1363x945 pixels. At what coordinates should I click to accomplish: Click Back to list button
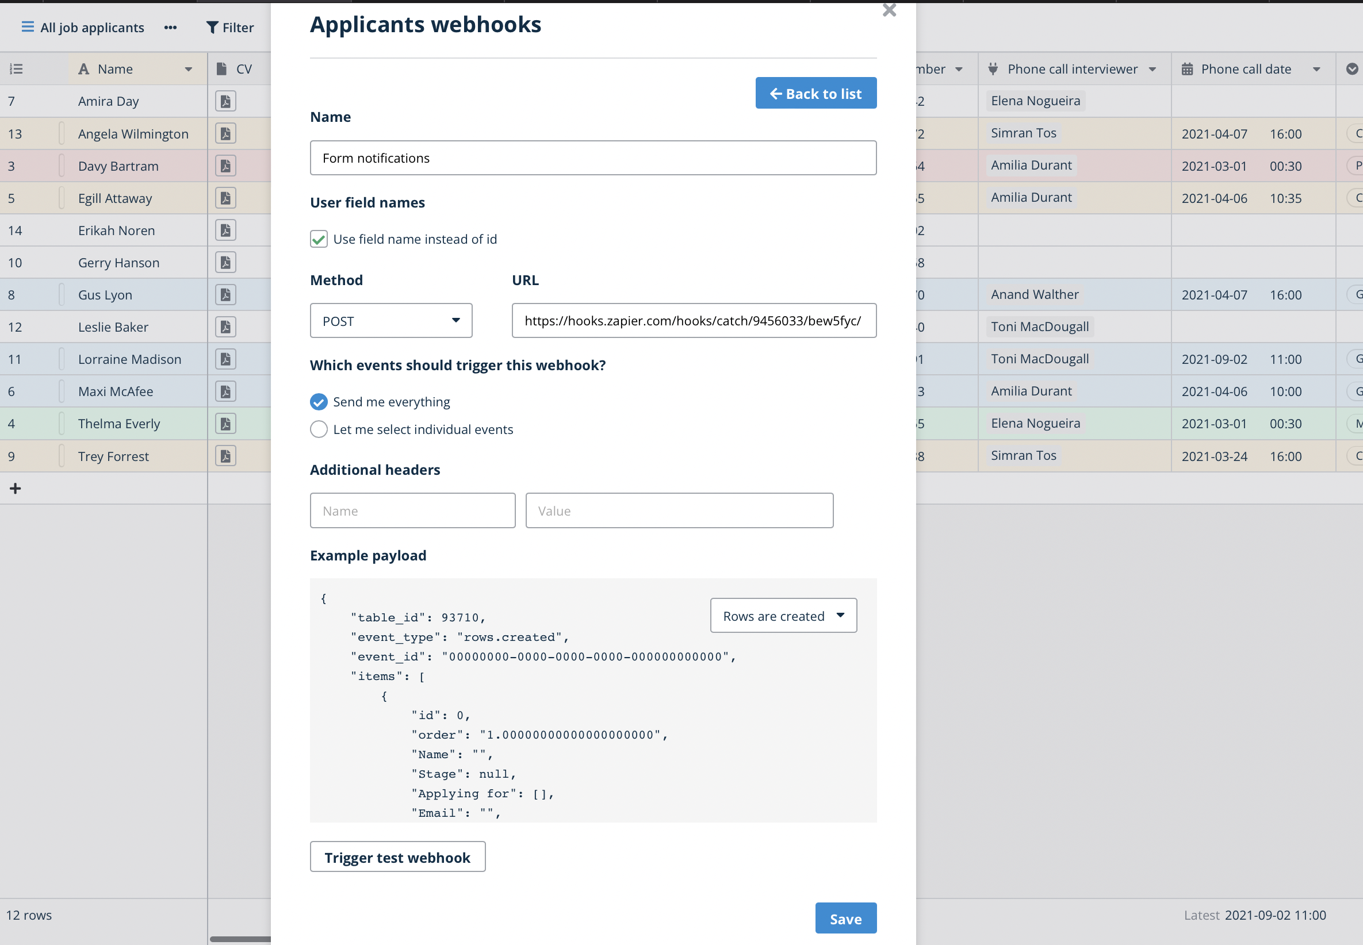pyautogui.click(x=815, y=94)
